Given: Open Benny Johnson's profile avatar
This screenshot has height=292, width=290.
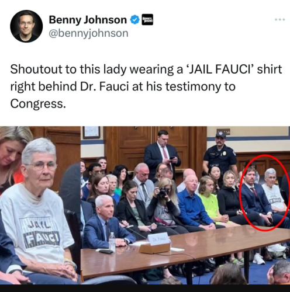Looking at the screenshot, I should coord(26,26).
